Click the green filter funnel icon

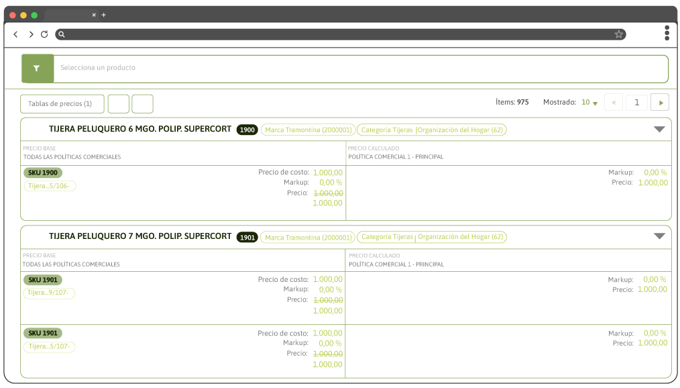click(x=37, y=68)
